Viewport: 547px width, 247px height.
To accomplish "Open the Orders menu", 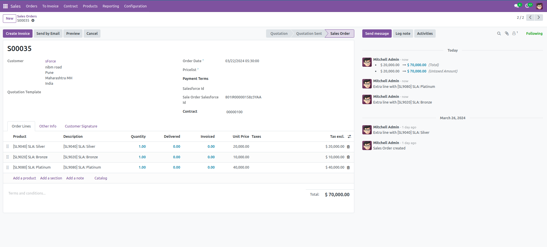I will click(x=31, y=6).
